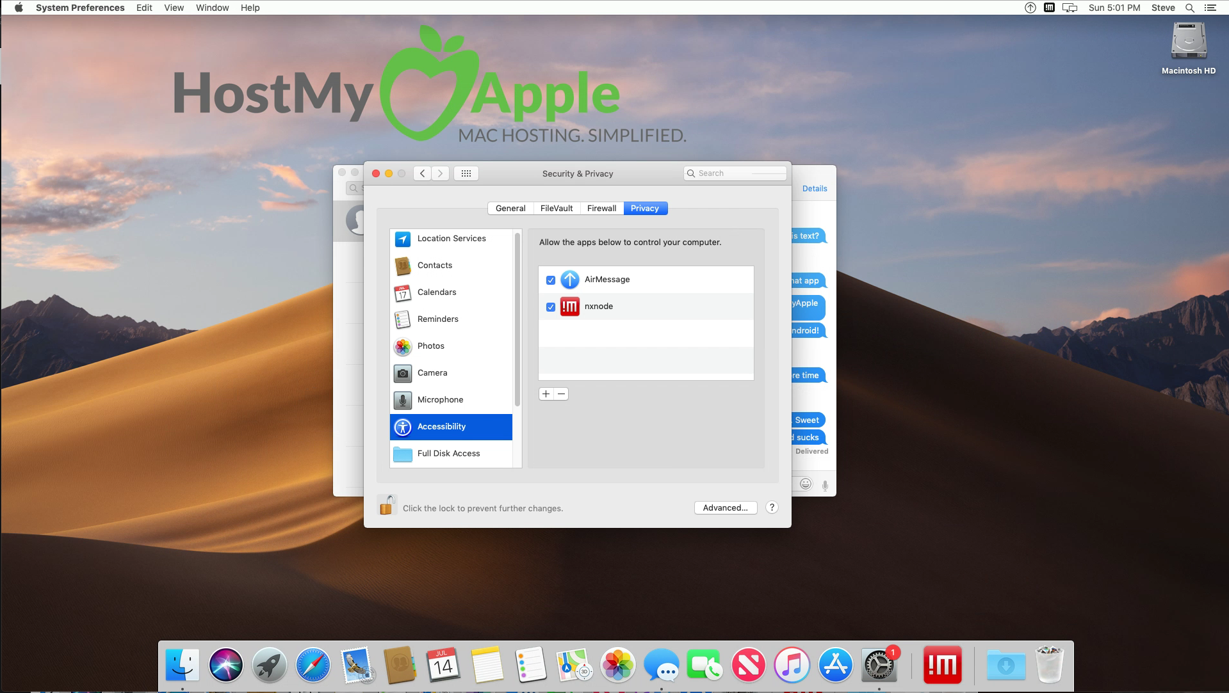Open System Preferences from the Dock
1229x693 pixels.
[x=879, y=665]
